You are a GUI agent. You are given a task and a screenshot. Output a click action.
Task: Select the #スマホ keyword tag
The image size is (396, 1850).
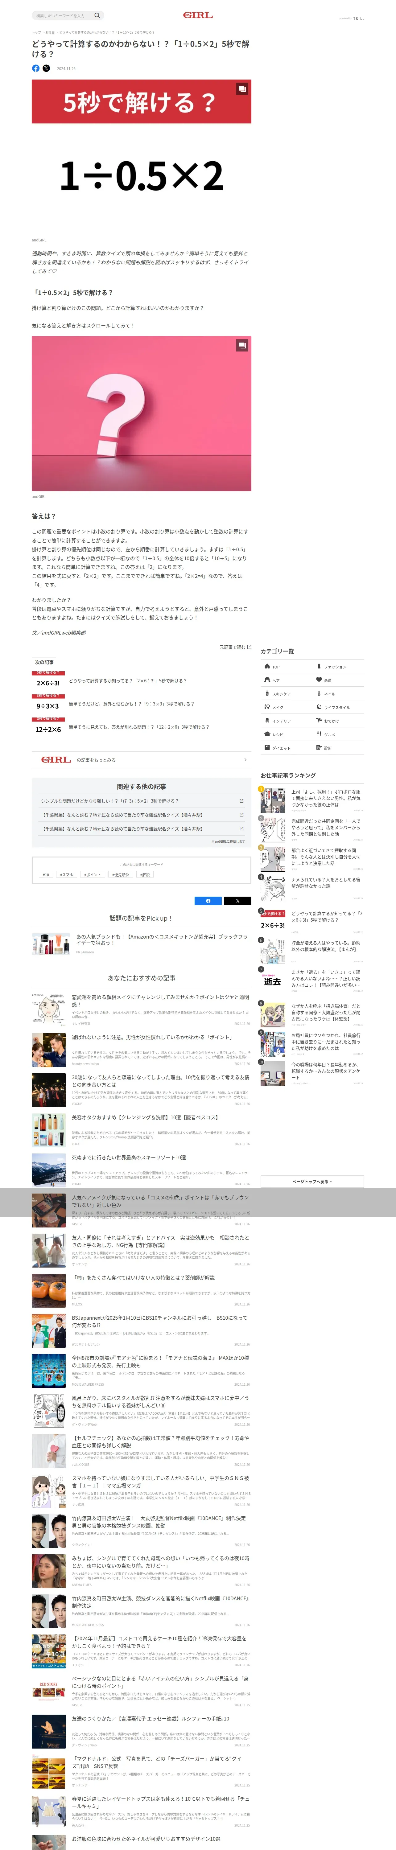click(x=67, y=875)
